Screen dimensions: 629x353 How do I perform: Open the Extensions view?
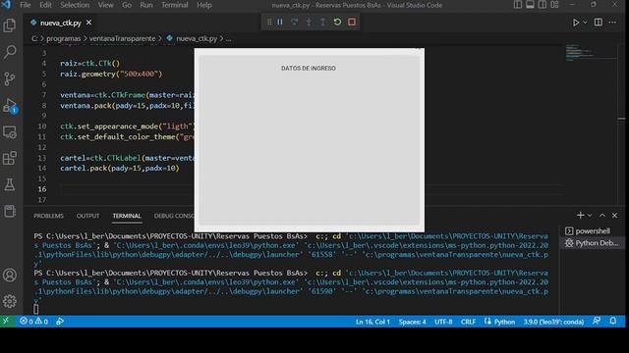click(x=10, y=159)
